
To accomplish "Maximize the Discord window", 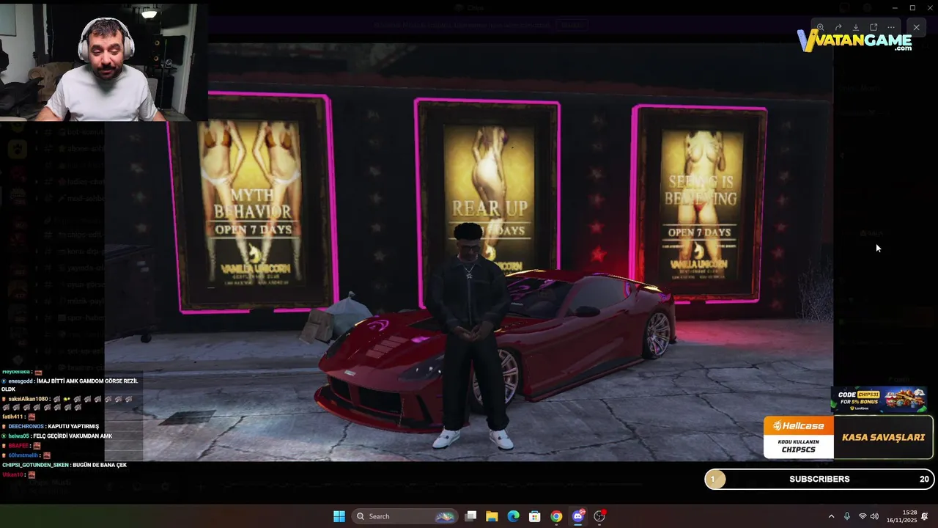I will tap(912, 8).
